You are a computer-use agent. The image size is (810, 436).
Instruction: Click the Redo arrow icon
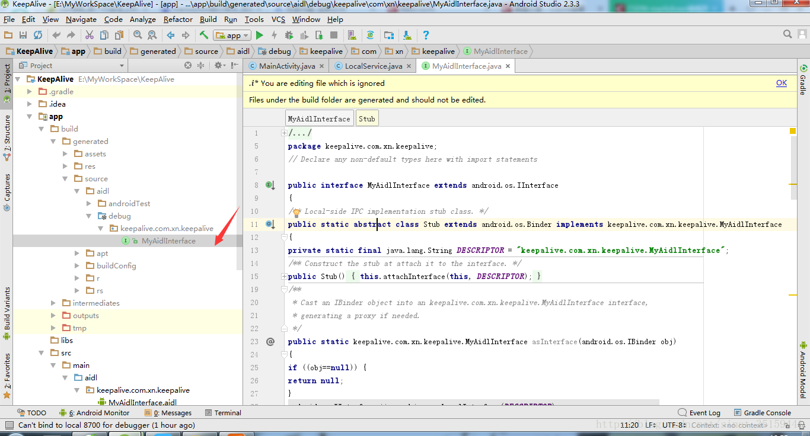pyautogui.click(x=71, y=36)
